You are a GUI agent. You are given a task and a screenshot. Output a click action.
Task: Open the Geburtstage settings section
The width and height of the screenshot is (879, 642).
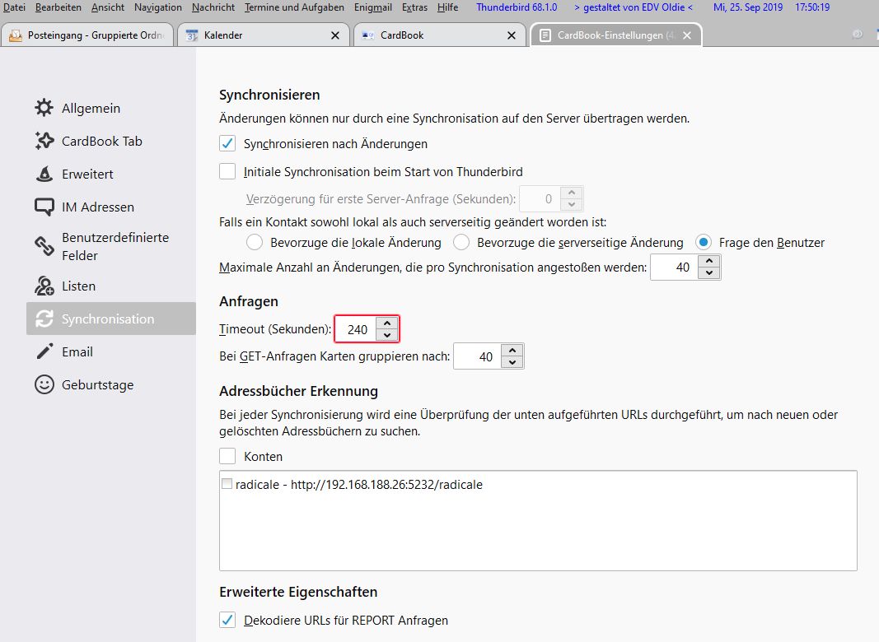111,385
